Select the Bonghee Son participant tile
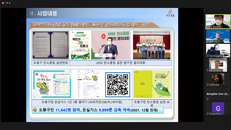Viewport: 231px width, 130px height. [x=218, y=94]
